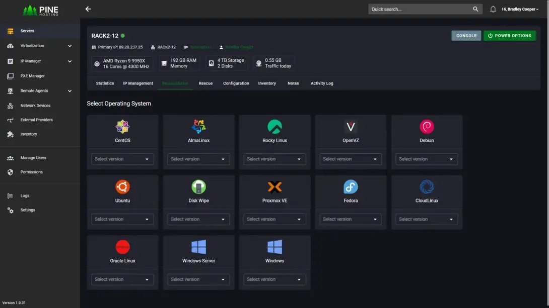
Task: Open the Activity Log tab
Action: (321, 83)
